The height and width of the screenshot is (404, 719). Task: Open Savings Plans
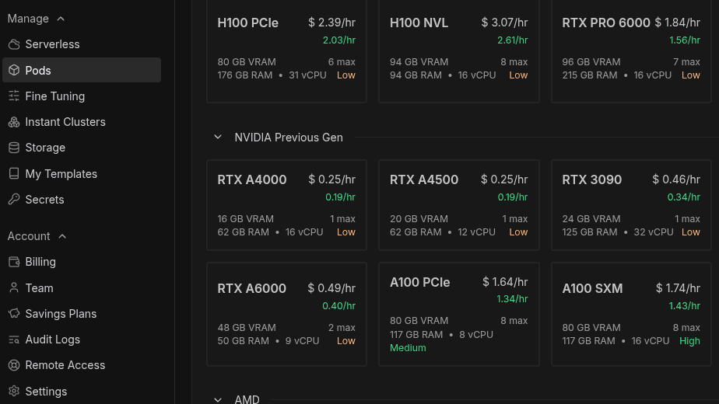pos(82,313)
